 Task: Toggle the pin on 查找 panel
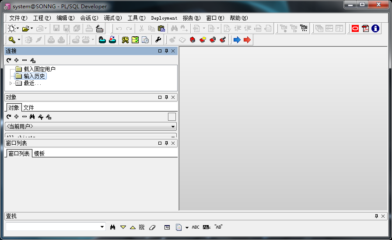[x=377, y=216]
